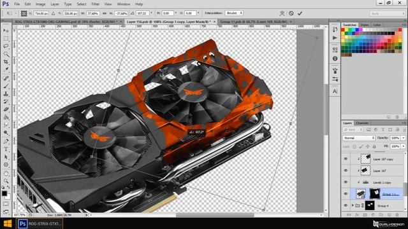Select the Brush tool
The width and height of the screenshot is (408, 229).
click(x=6, y=86)
